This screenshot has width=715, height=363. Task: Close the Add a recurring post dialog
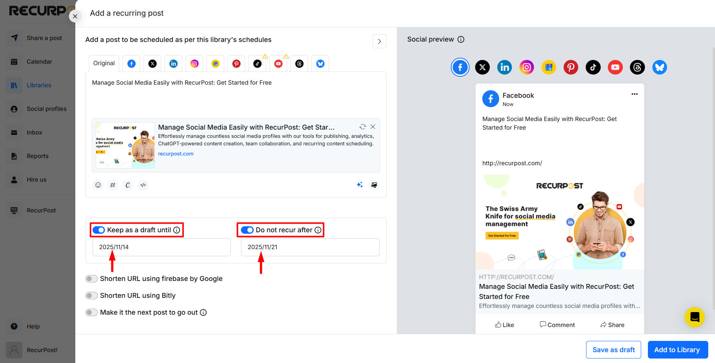(x=75, y=16)
